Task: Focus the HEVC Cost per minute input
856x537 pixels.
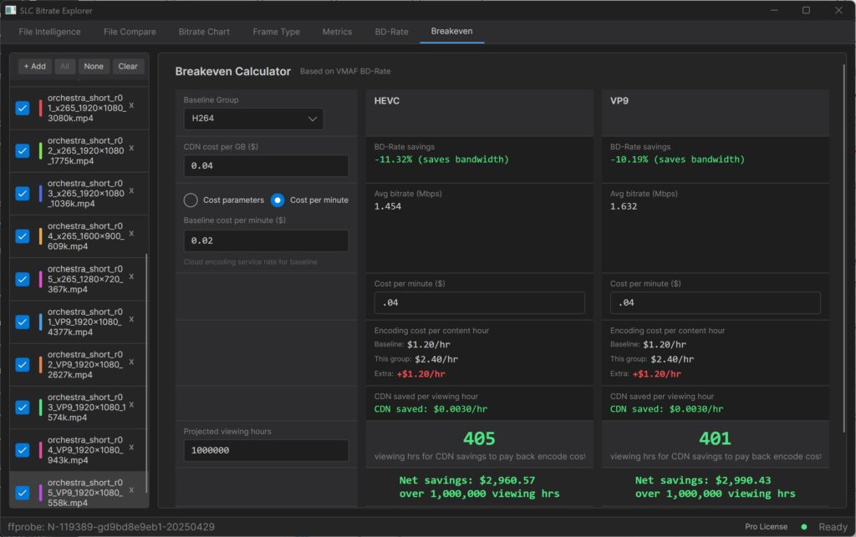Action: [x=479, y=303]
